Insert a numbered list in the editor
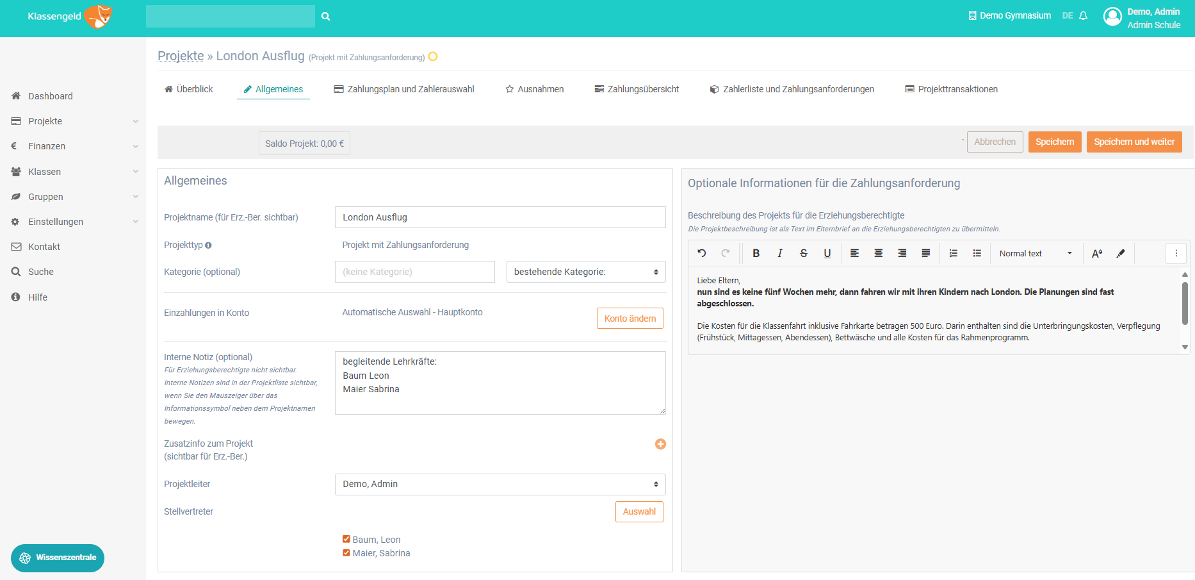Image resolution: width=1195 pixels, height=580 pixels. click(x=954, y=254)
